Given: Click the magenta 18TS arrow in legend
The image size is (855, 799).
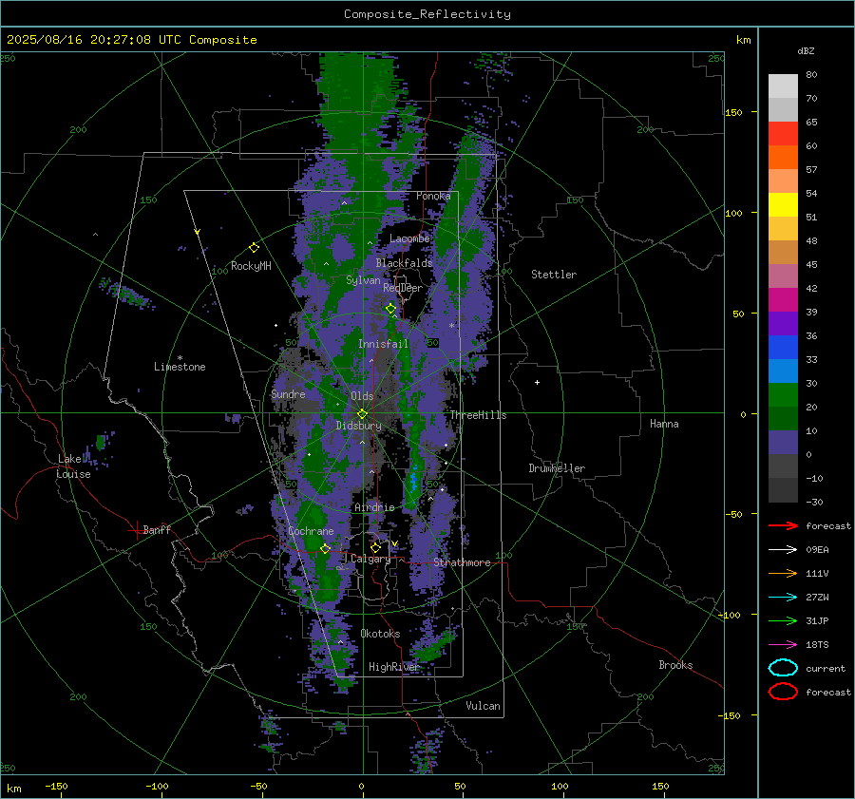Looking at the screenshot, I should tap(783, 645).
